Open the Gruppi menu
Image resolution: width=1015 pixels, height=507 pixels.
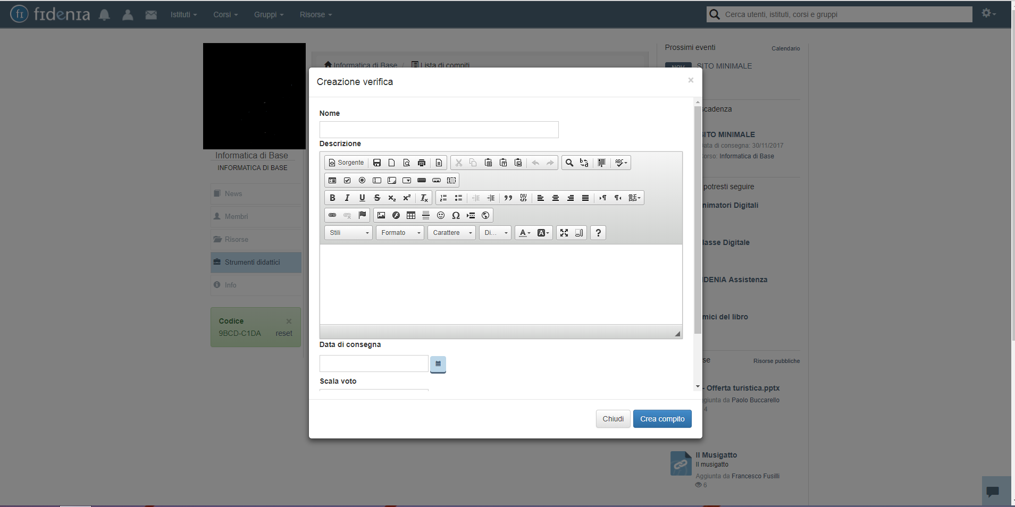tap(269, 14)
